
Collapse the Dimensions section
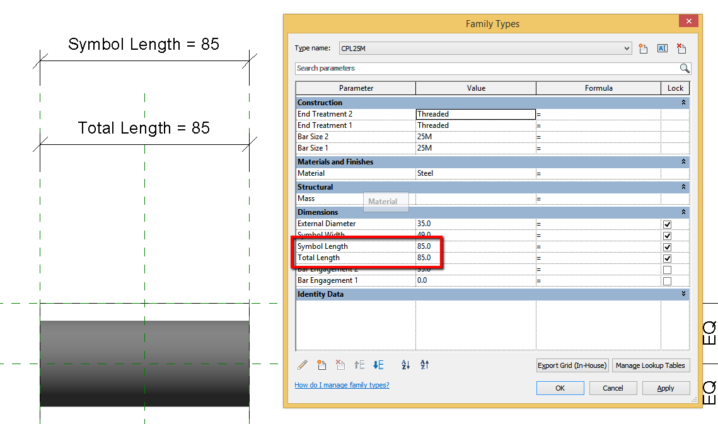683,212
